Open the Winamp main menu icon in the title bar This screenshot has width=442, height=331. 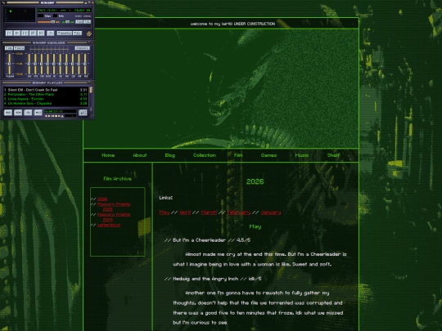point(3,2)
